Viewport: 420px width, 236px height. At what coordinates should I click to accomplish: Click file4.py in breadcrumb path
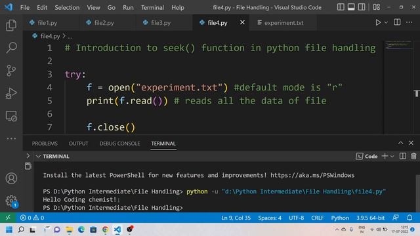point(50,36)
